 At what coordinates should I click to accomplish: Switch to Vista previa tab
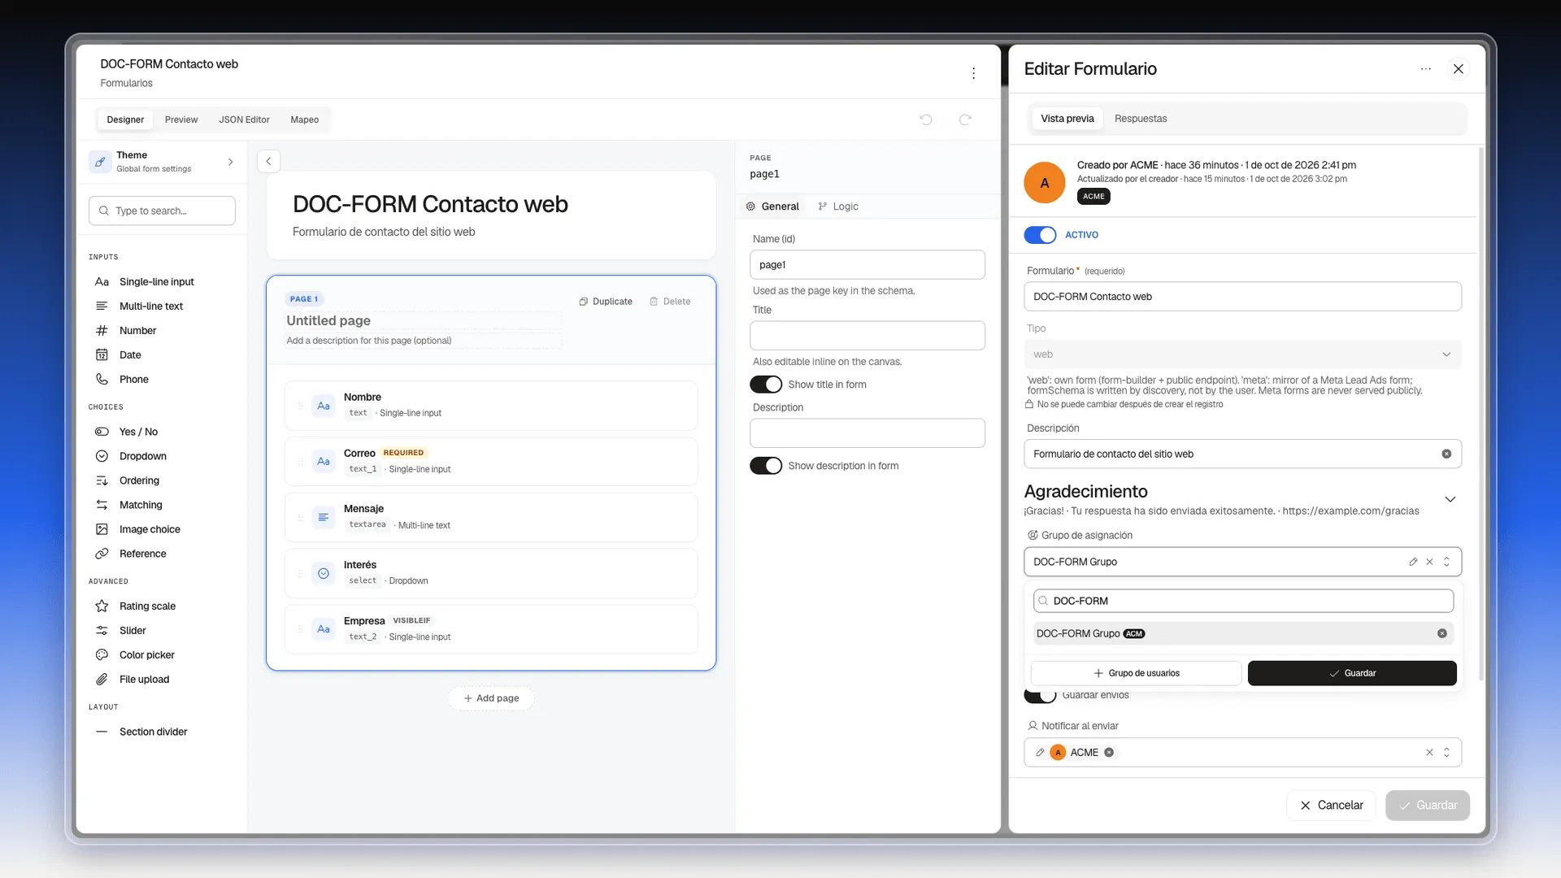[x=1067, y=119]
